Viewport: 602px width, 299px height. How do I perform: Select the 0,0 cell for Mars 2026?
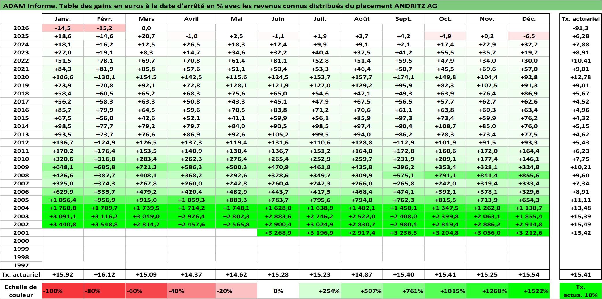146,28
